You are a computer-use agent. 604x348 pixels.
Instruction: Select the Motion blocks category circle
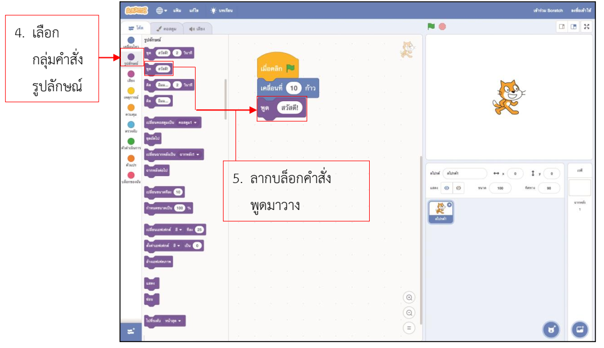click(x=131, y=40)
